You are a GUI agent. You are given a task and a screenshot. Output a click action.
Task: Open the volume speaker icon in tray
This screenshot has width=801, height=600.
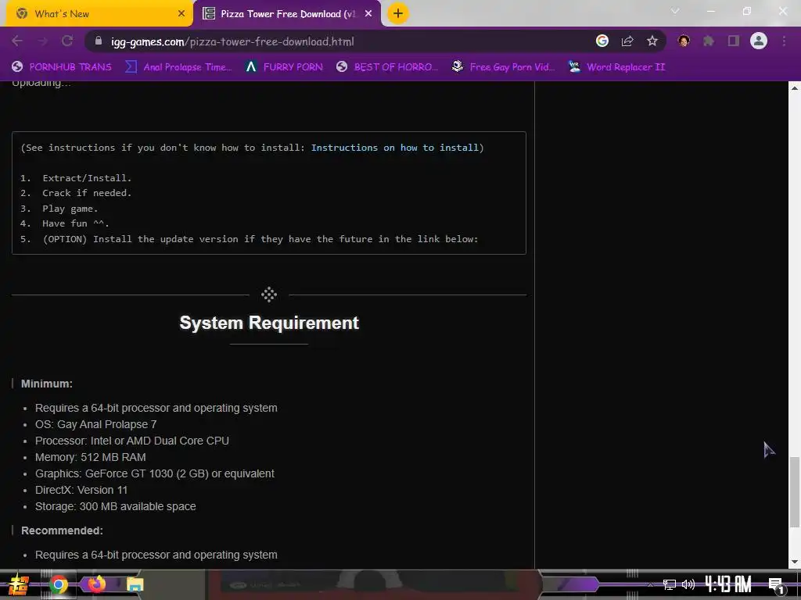(x=688, y=584)
